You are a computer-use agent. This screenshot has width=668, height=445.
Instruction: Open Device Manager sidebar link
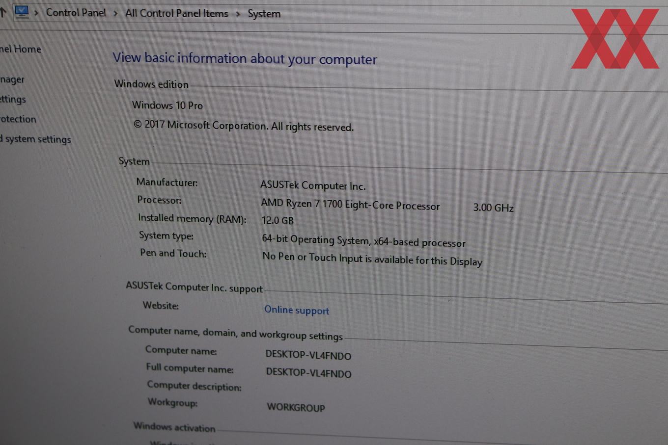(x=12, y=79)
